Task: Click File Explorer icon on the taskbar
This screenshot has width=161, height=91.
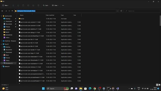Action: tap(81, 88)
